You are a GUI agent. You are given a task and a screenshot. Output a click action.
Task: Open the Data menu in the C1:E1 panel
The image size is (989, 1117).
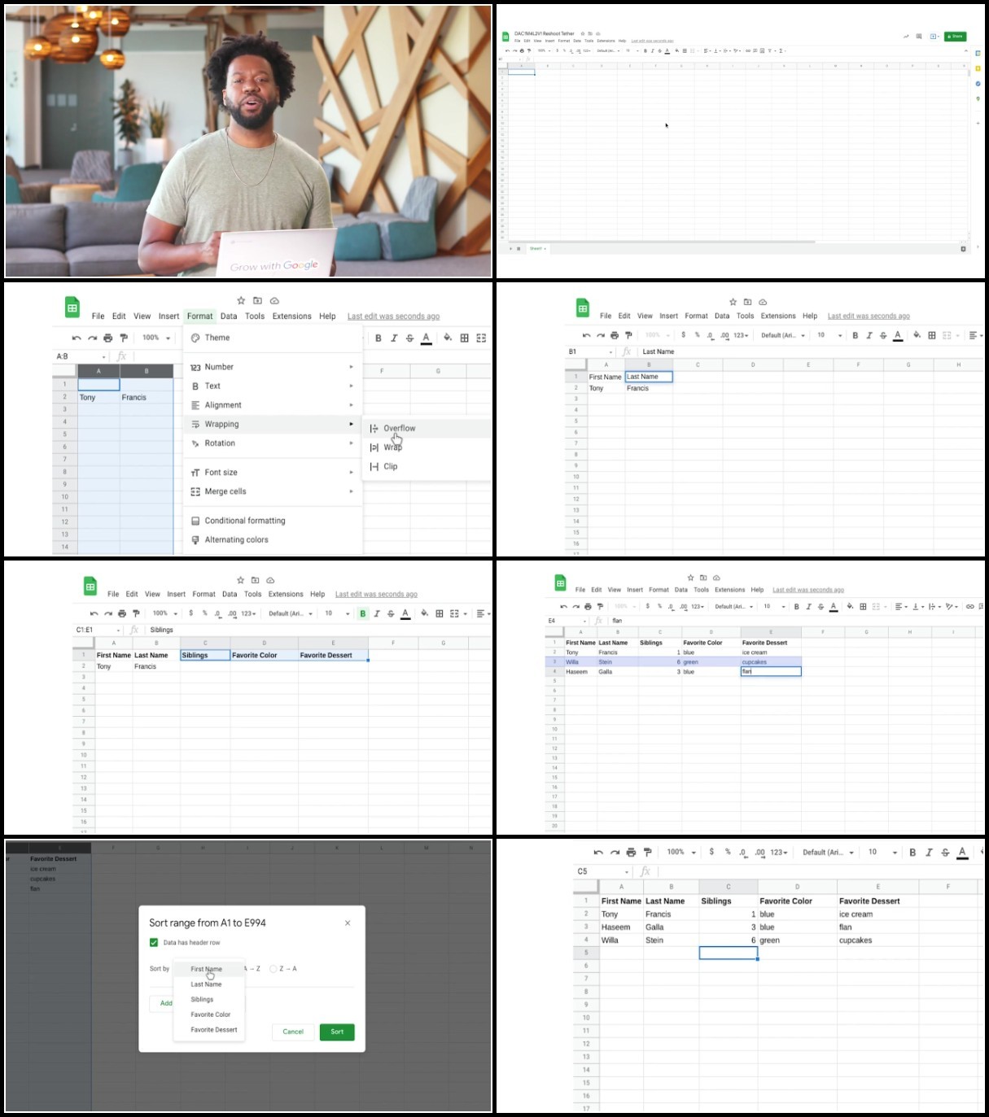(230, 594)
